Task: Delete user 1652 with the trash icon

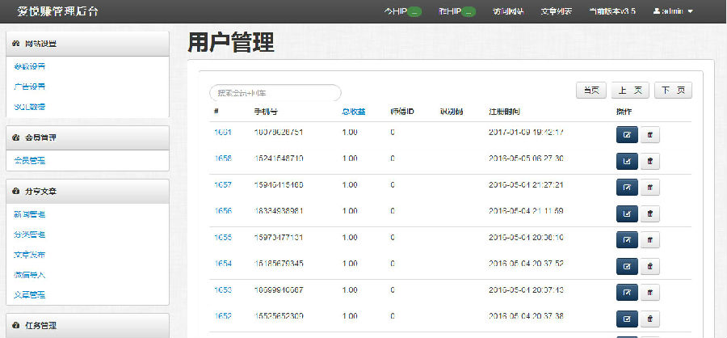Action: pyautogui.click(x=649, y=319)
